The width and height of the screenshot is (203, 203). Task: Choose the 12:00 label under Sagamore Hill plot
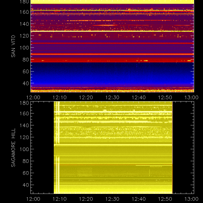click(33, 199)
